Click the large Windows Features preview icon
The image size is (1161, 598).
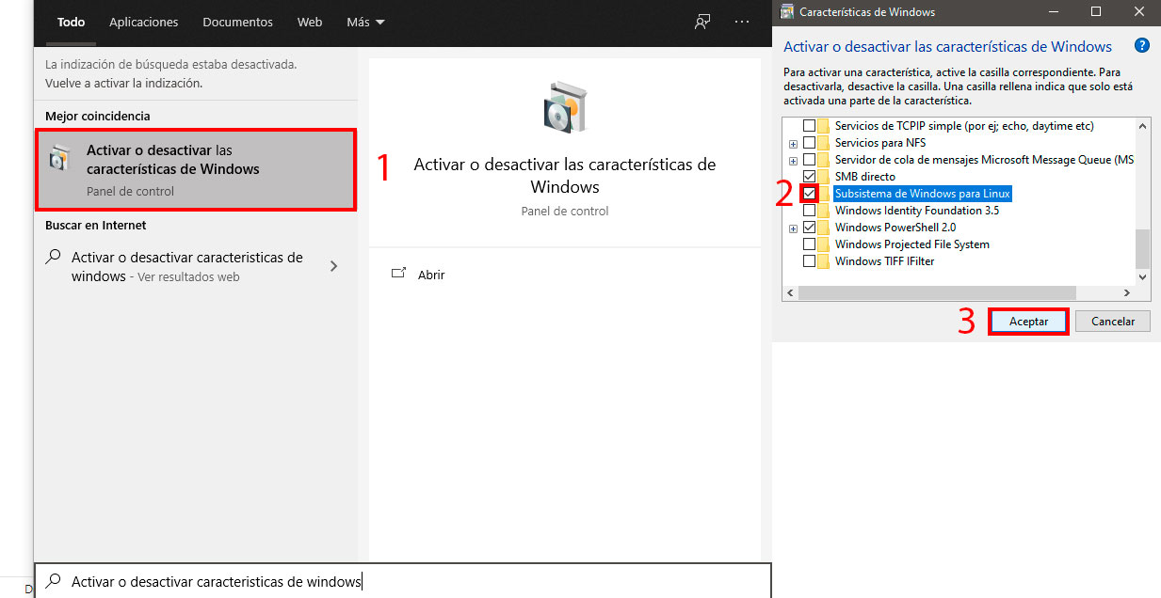pos(565,107)
